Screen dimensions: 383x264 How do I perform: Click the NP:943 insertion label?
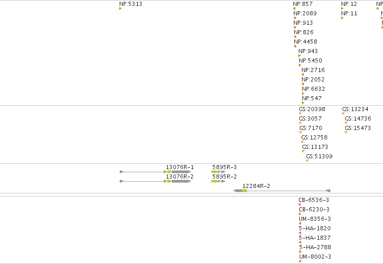[x=308, y=51]
